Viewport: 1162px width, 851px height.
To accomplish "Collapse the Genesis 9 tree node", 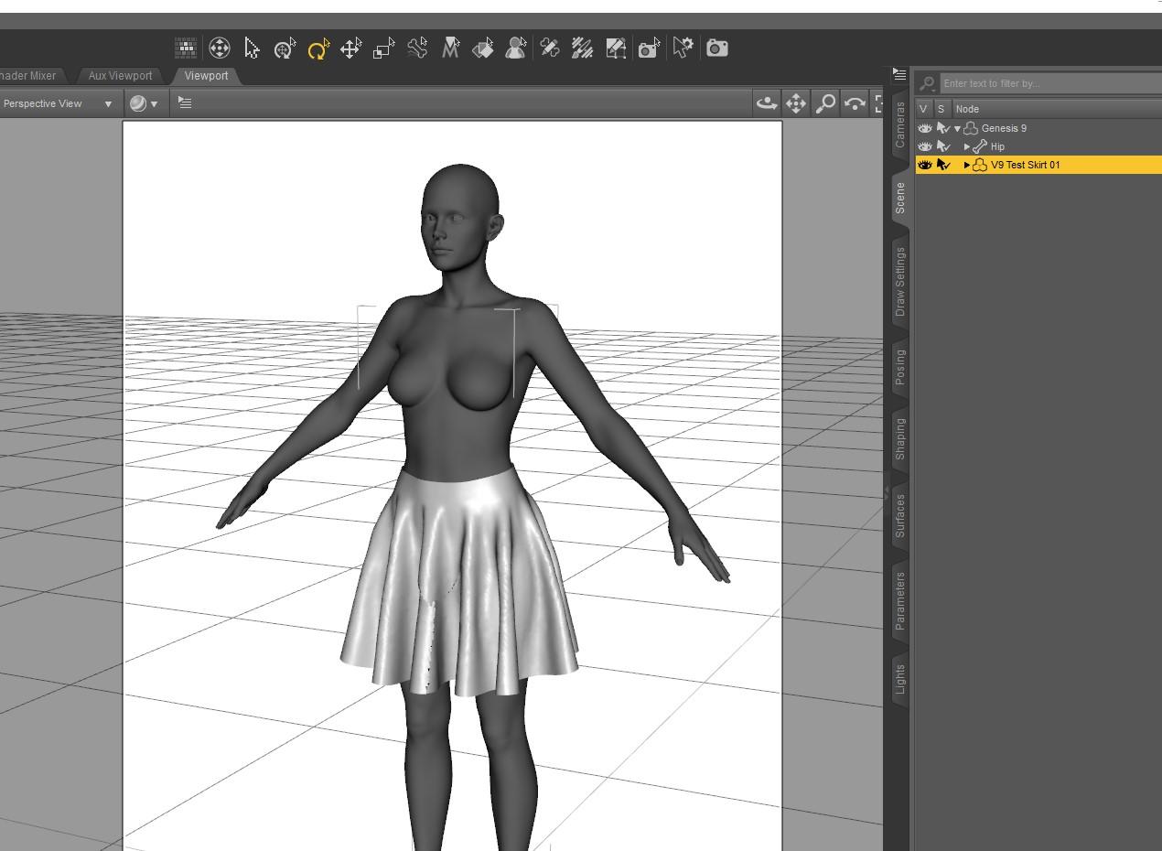I will (x=958, y=128).
